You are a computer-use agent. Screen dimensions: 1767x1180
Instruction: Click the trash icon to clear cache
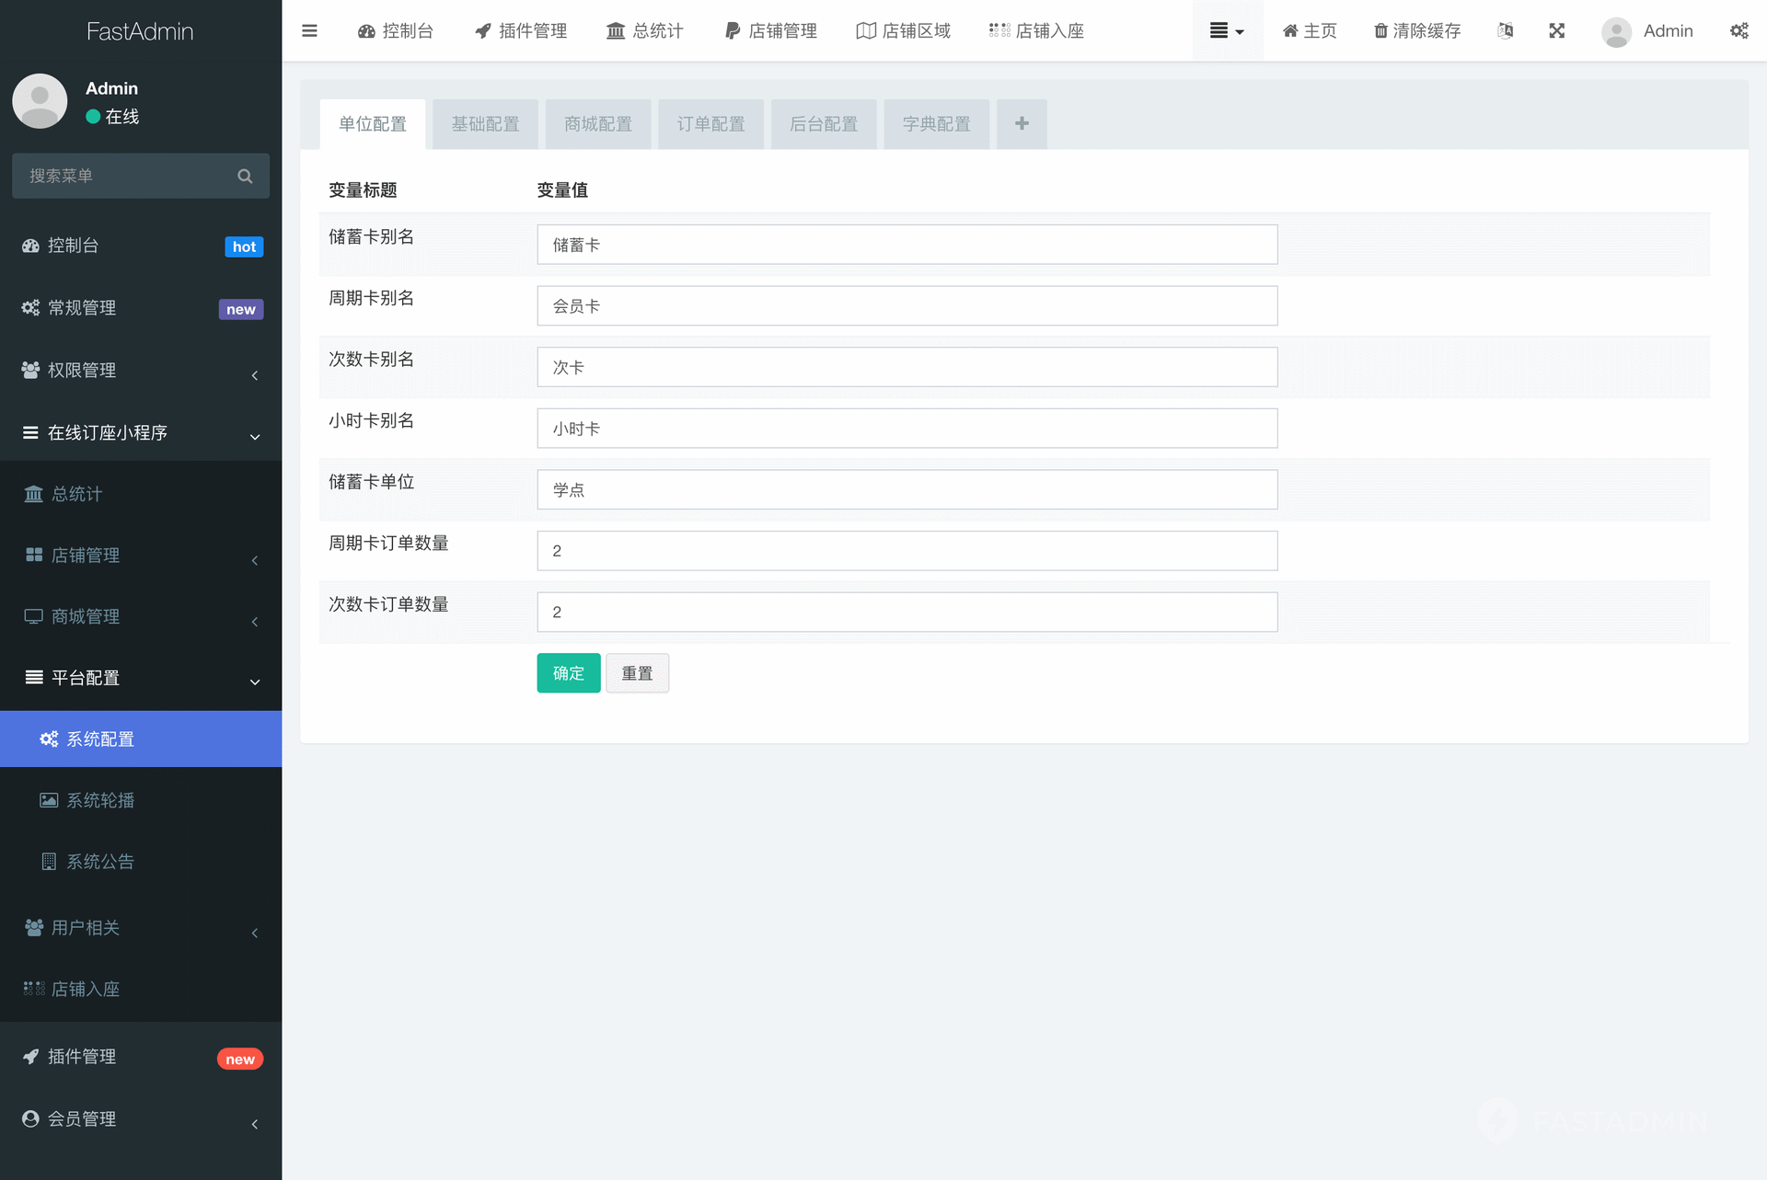tap(1380, 30)
